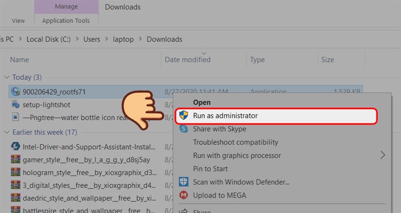Click the 900206429_rootfs71 application icon
The image size is (401, 213).
point(16,92)
